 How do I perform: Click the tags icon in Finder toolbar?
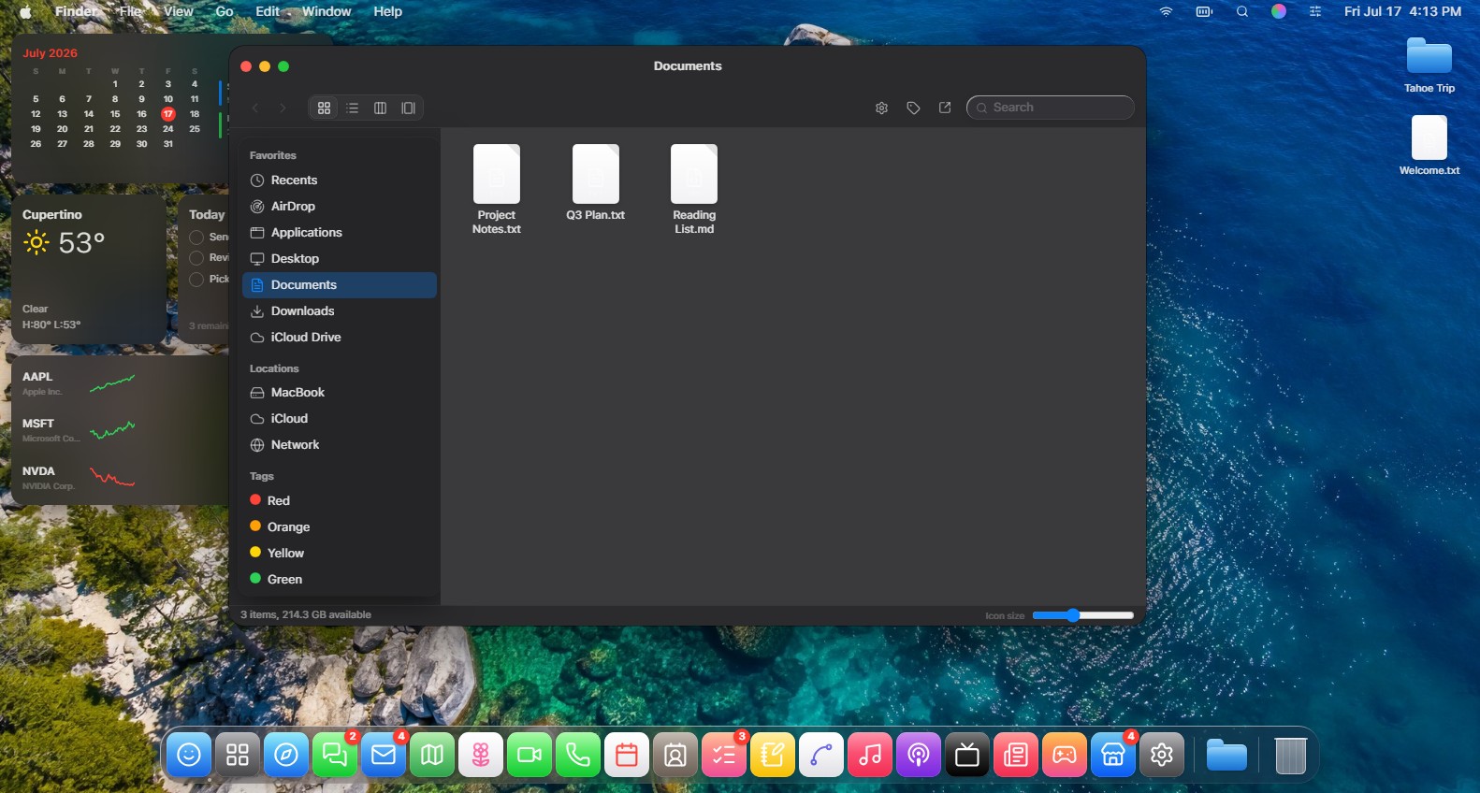[913, 108]
